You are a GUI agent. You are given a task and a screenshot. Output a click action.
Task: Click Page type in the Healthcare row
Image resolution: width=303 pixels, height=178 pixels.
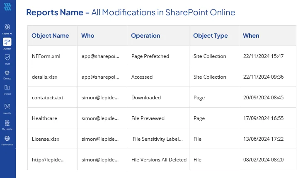coord(199,118)
